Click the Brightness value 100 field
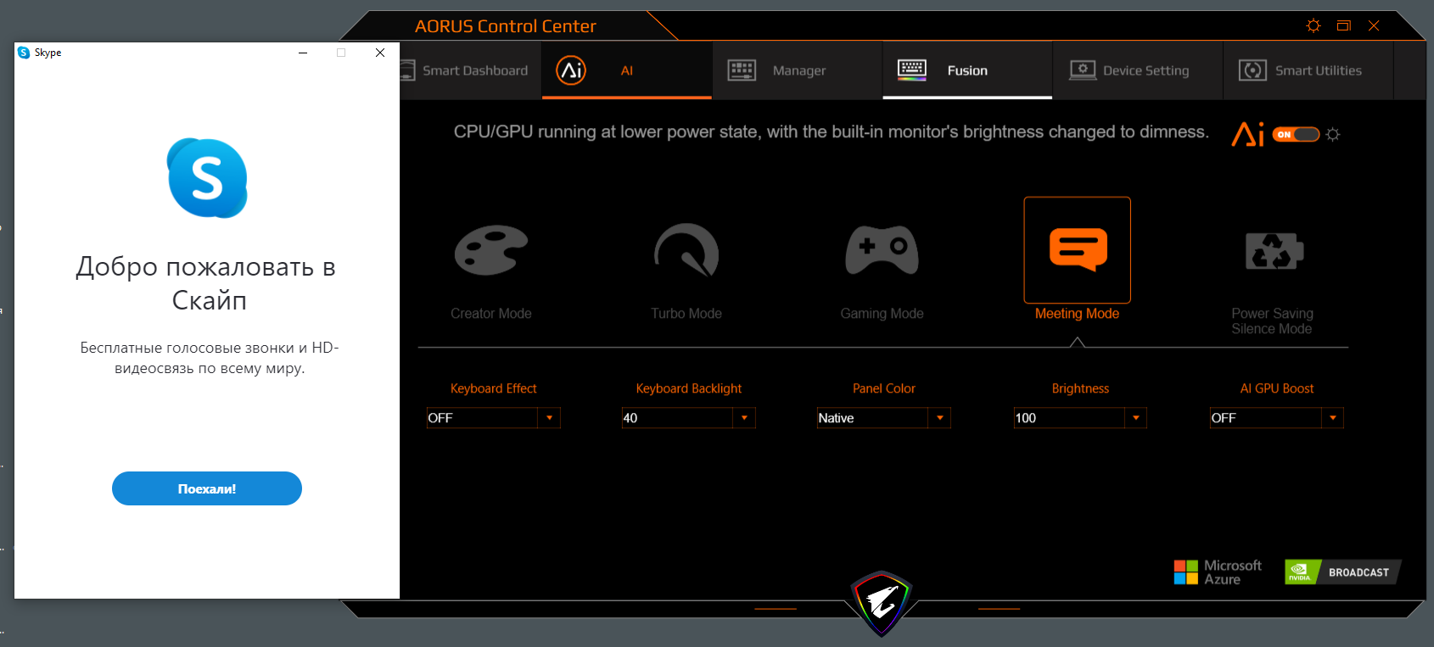Viewport: 1434px width, 647px height. (x=1069, y=418)
